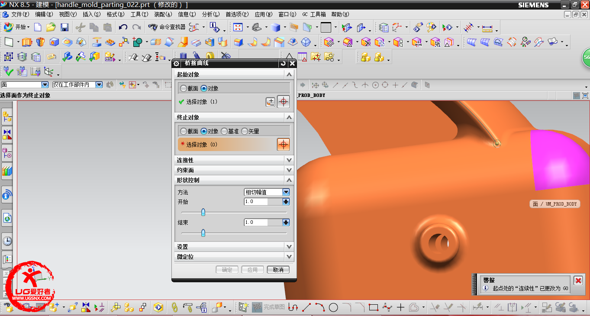Click the Point plus tool in bottom toolbar
Screen dimensions: 590x316
click(400, 307)
